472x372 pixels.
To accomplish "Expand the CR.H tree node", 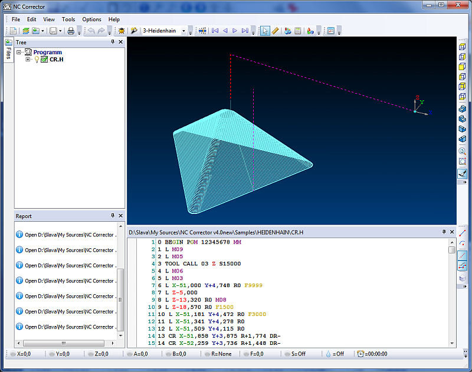I will (28, 60).
